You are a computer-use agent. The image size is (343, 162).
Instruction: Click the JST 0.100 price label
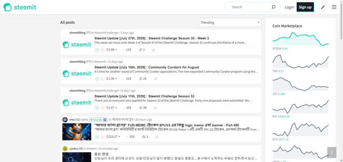coord(279,94)
